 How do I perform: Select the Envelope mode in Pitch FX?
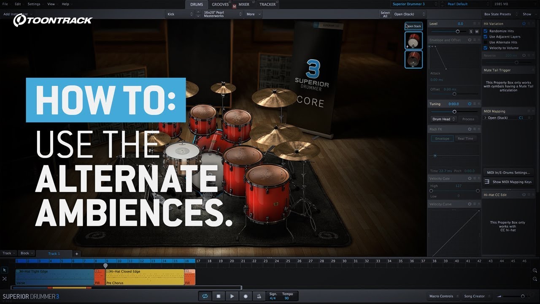tap(442, 138)
